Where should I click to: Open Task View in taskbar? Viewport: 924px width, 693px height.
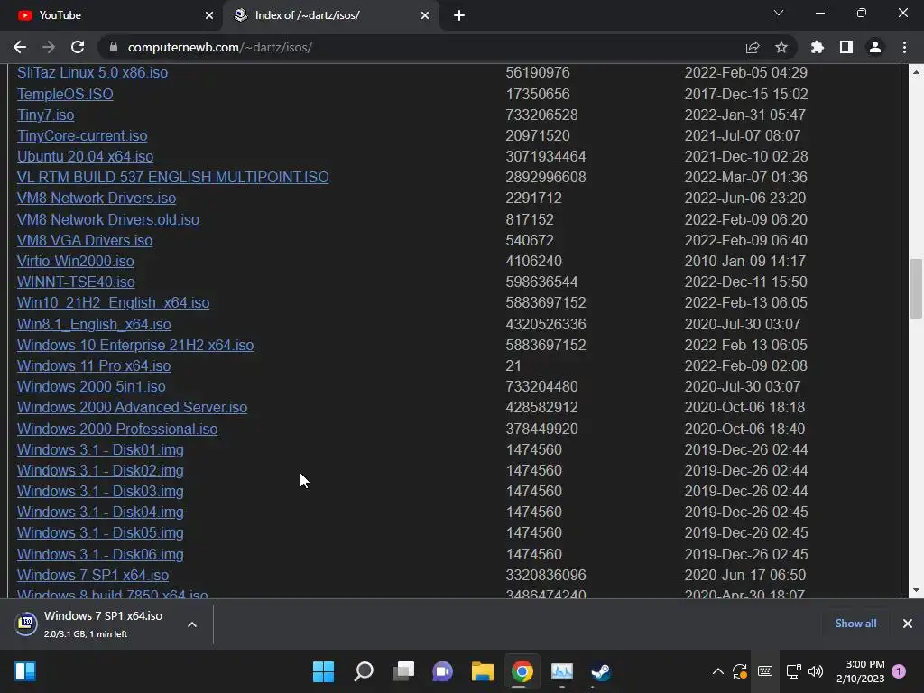pos(403,671)
